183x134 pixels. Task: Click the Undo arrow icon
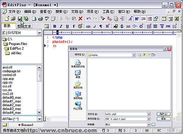click(x=89, y=19)
